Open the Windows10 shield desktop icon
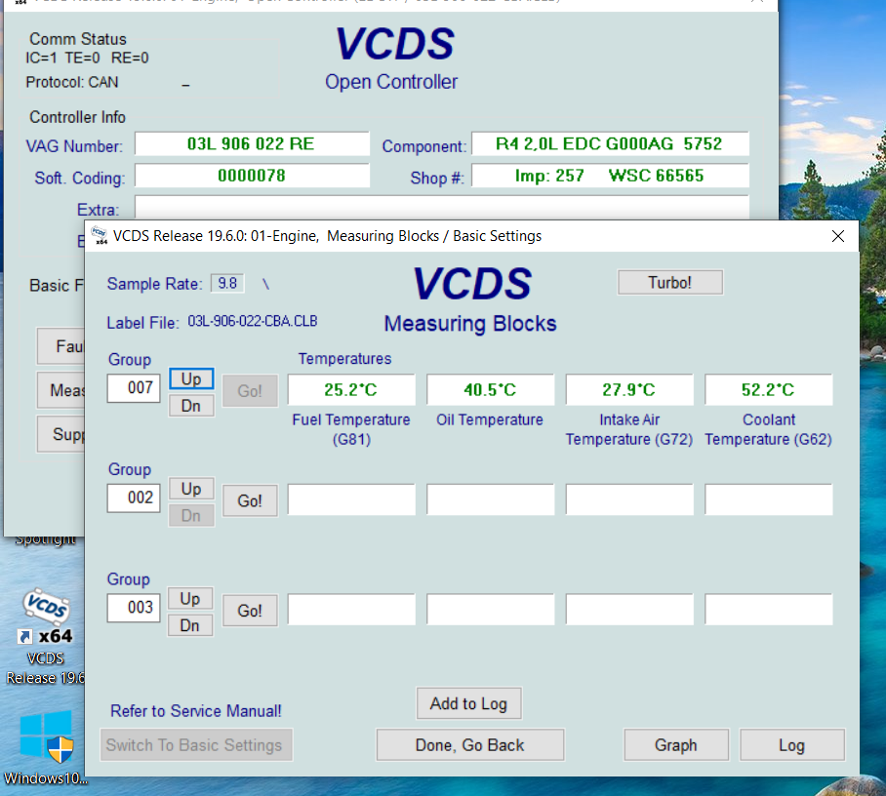The width and height of the screenshot is (886, 796). (46, 736)
